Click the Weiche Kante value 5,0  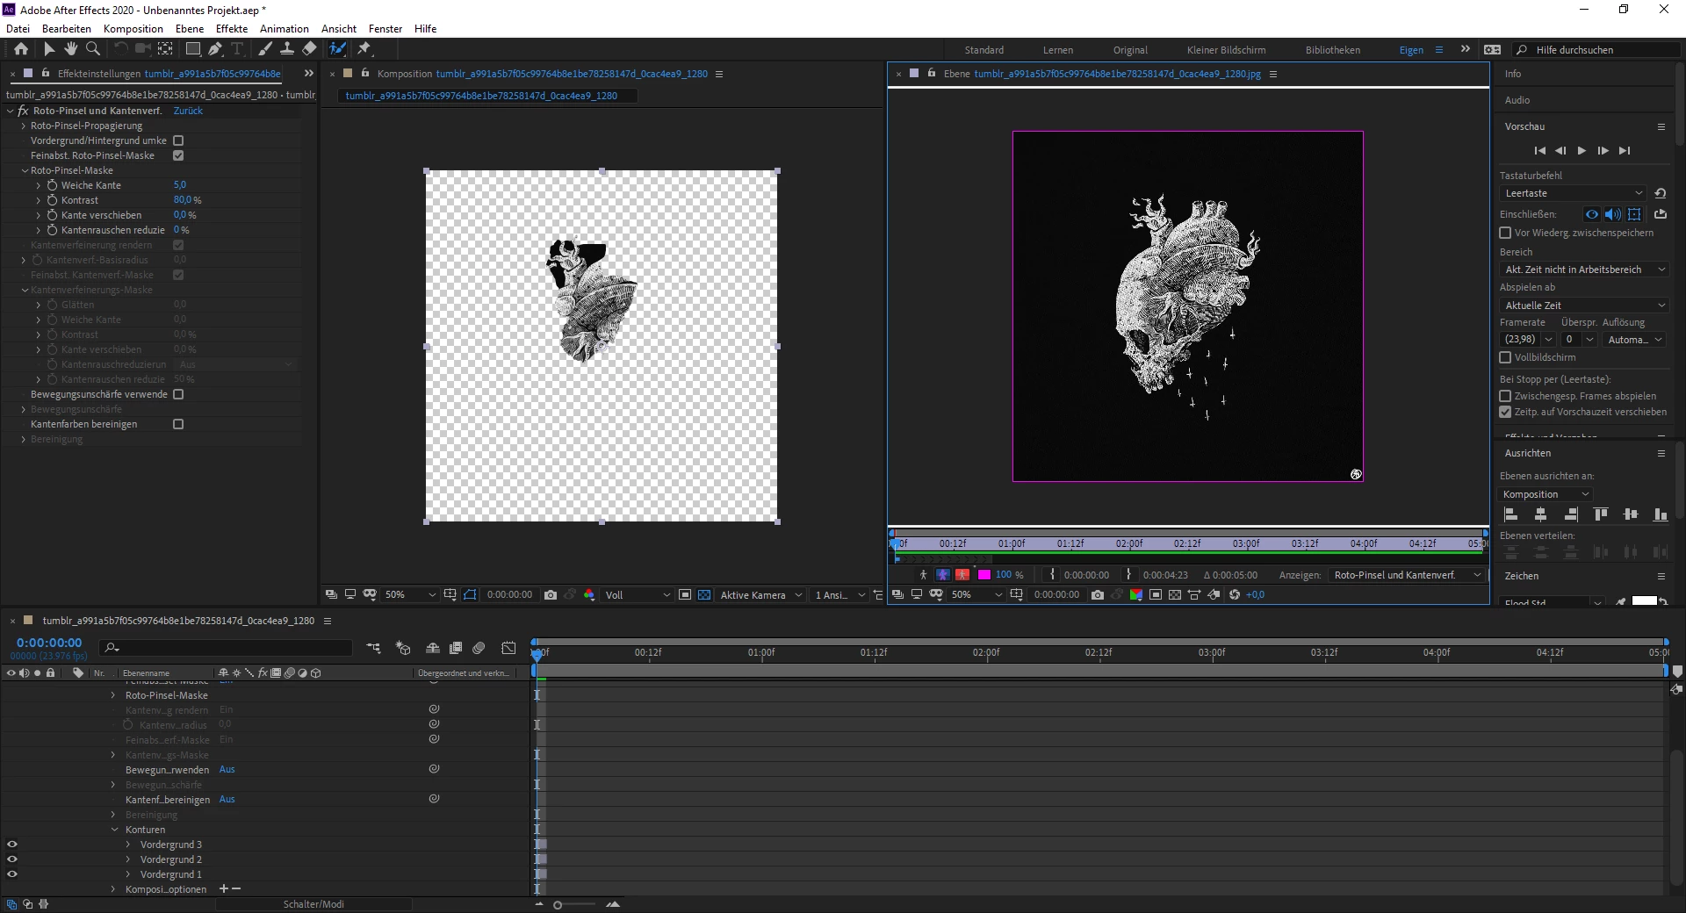click(180, 185)
